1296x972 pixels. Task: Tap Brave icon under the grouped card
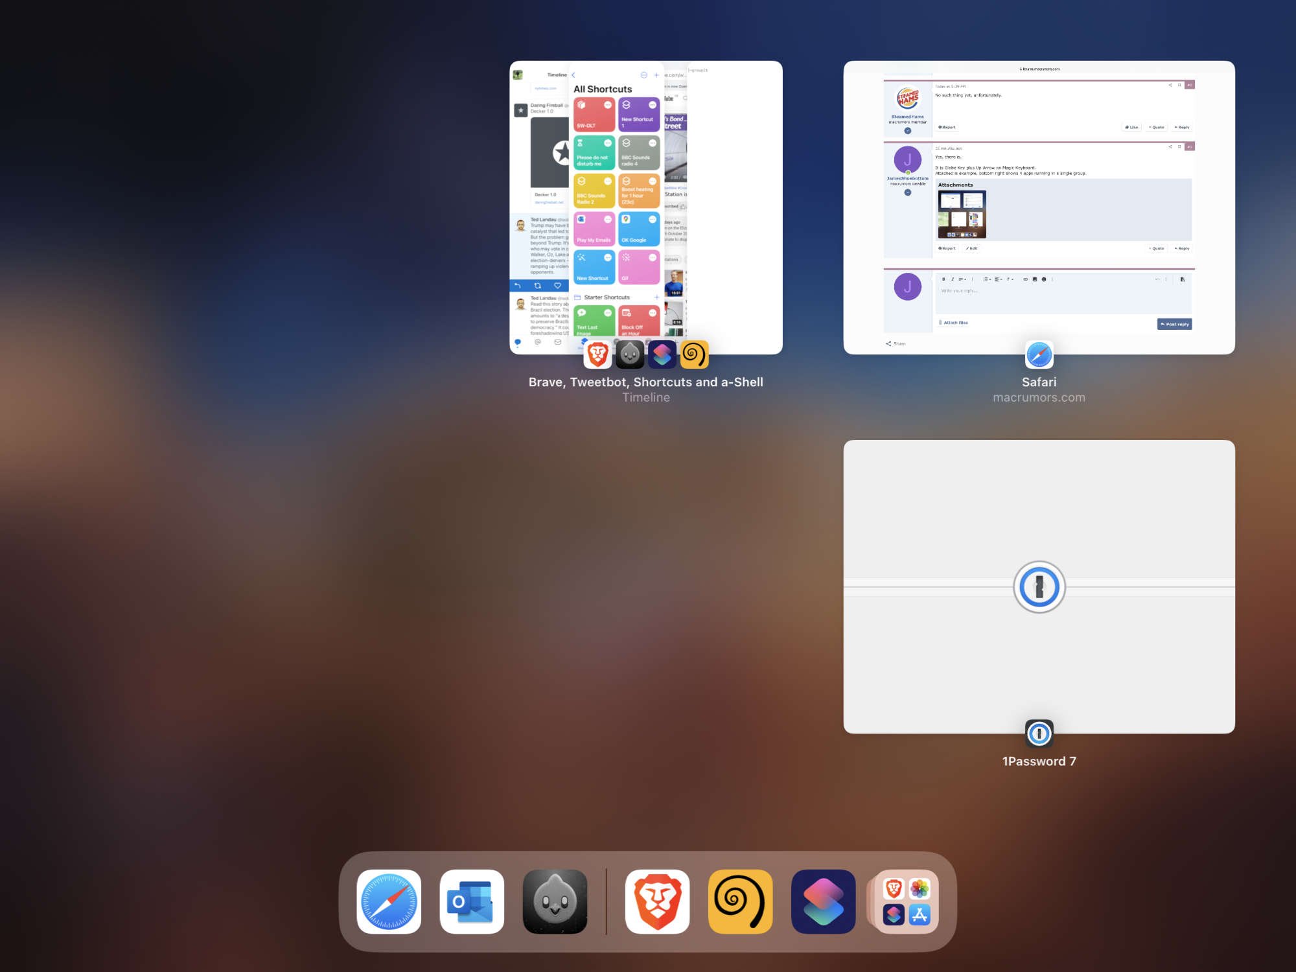(597, 354)
